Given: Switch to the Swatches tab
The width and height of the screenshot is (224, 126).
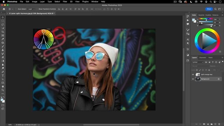Looking at the screenshot, I should pyautogui.click(x=201, y=15).
